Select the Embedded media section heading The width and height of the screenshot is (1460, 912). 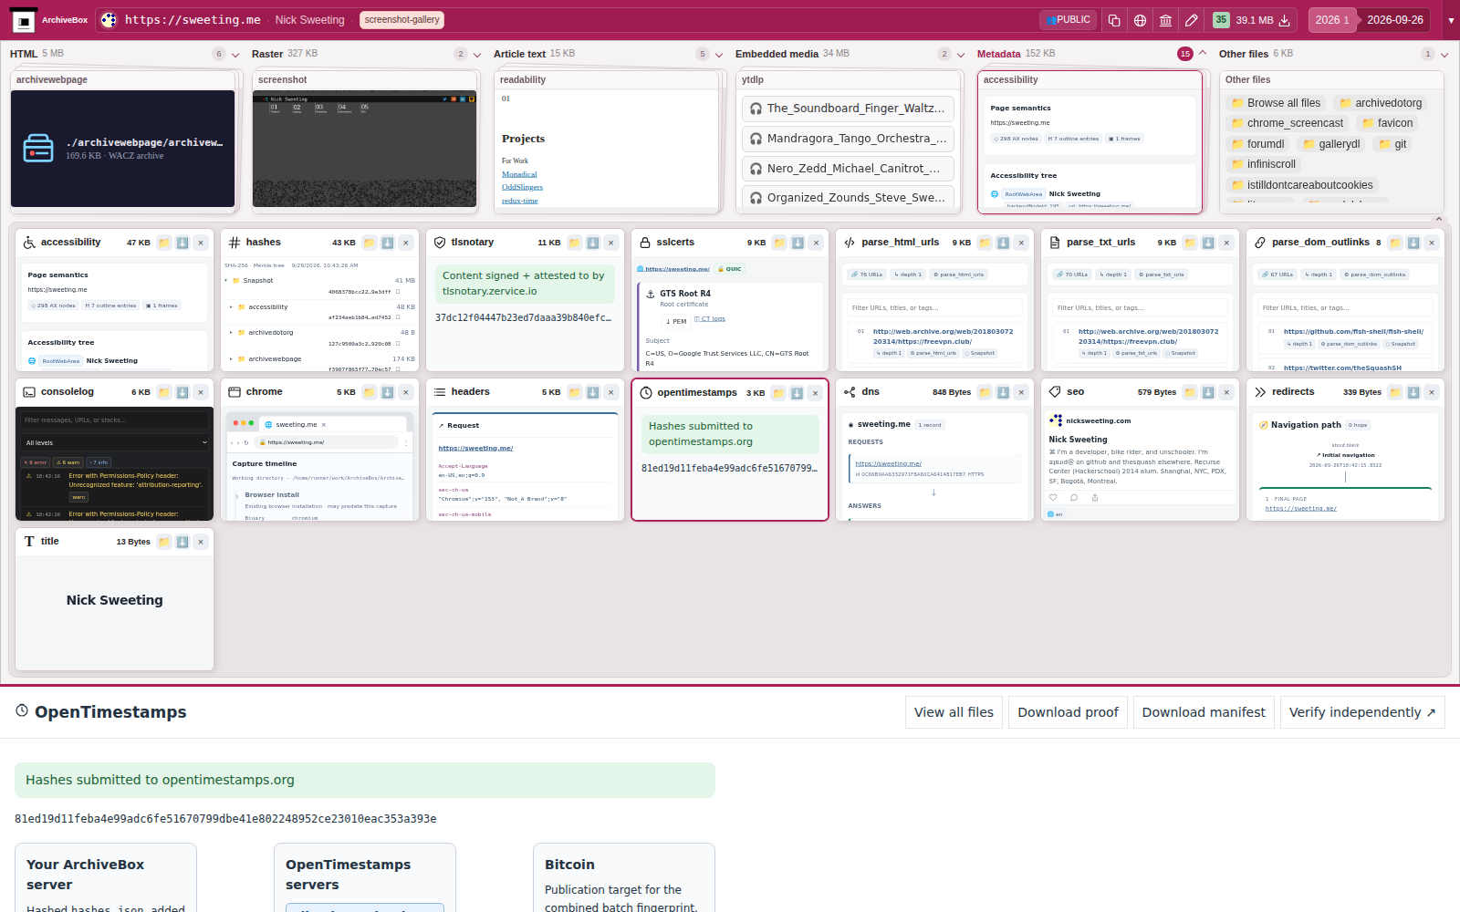pos(777,54)
